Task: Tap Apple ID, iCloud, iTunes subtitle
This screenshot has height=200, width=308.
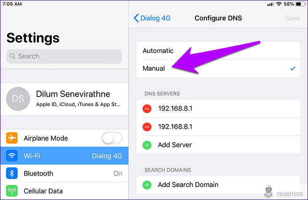Action: [78, 104]
